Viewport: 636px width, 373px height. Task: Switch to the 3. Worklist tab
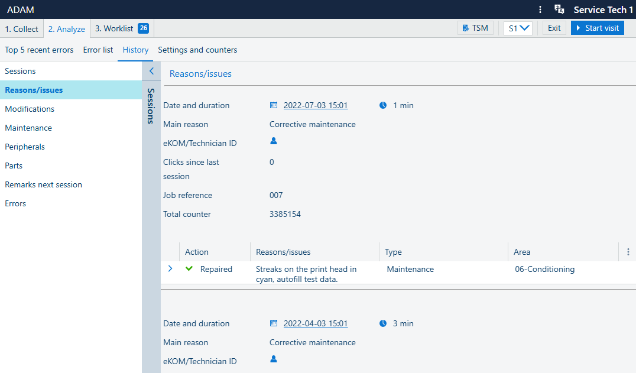click(x=122, y=28)
